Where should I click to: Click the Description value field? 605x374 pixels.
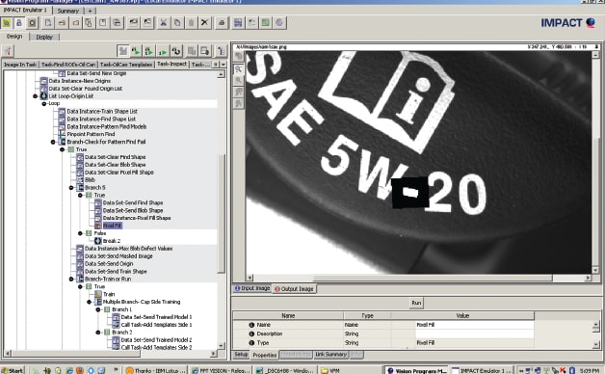475,334
